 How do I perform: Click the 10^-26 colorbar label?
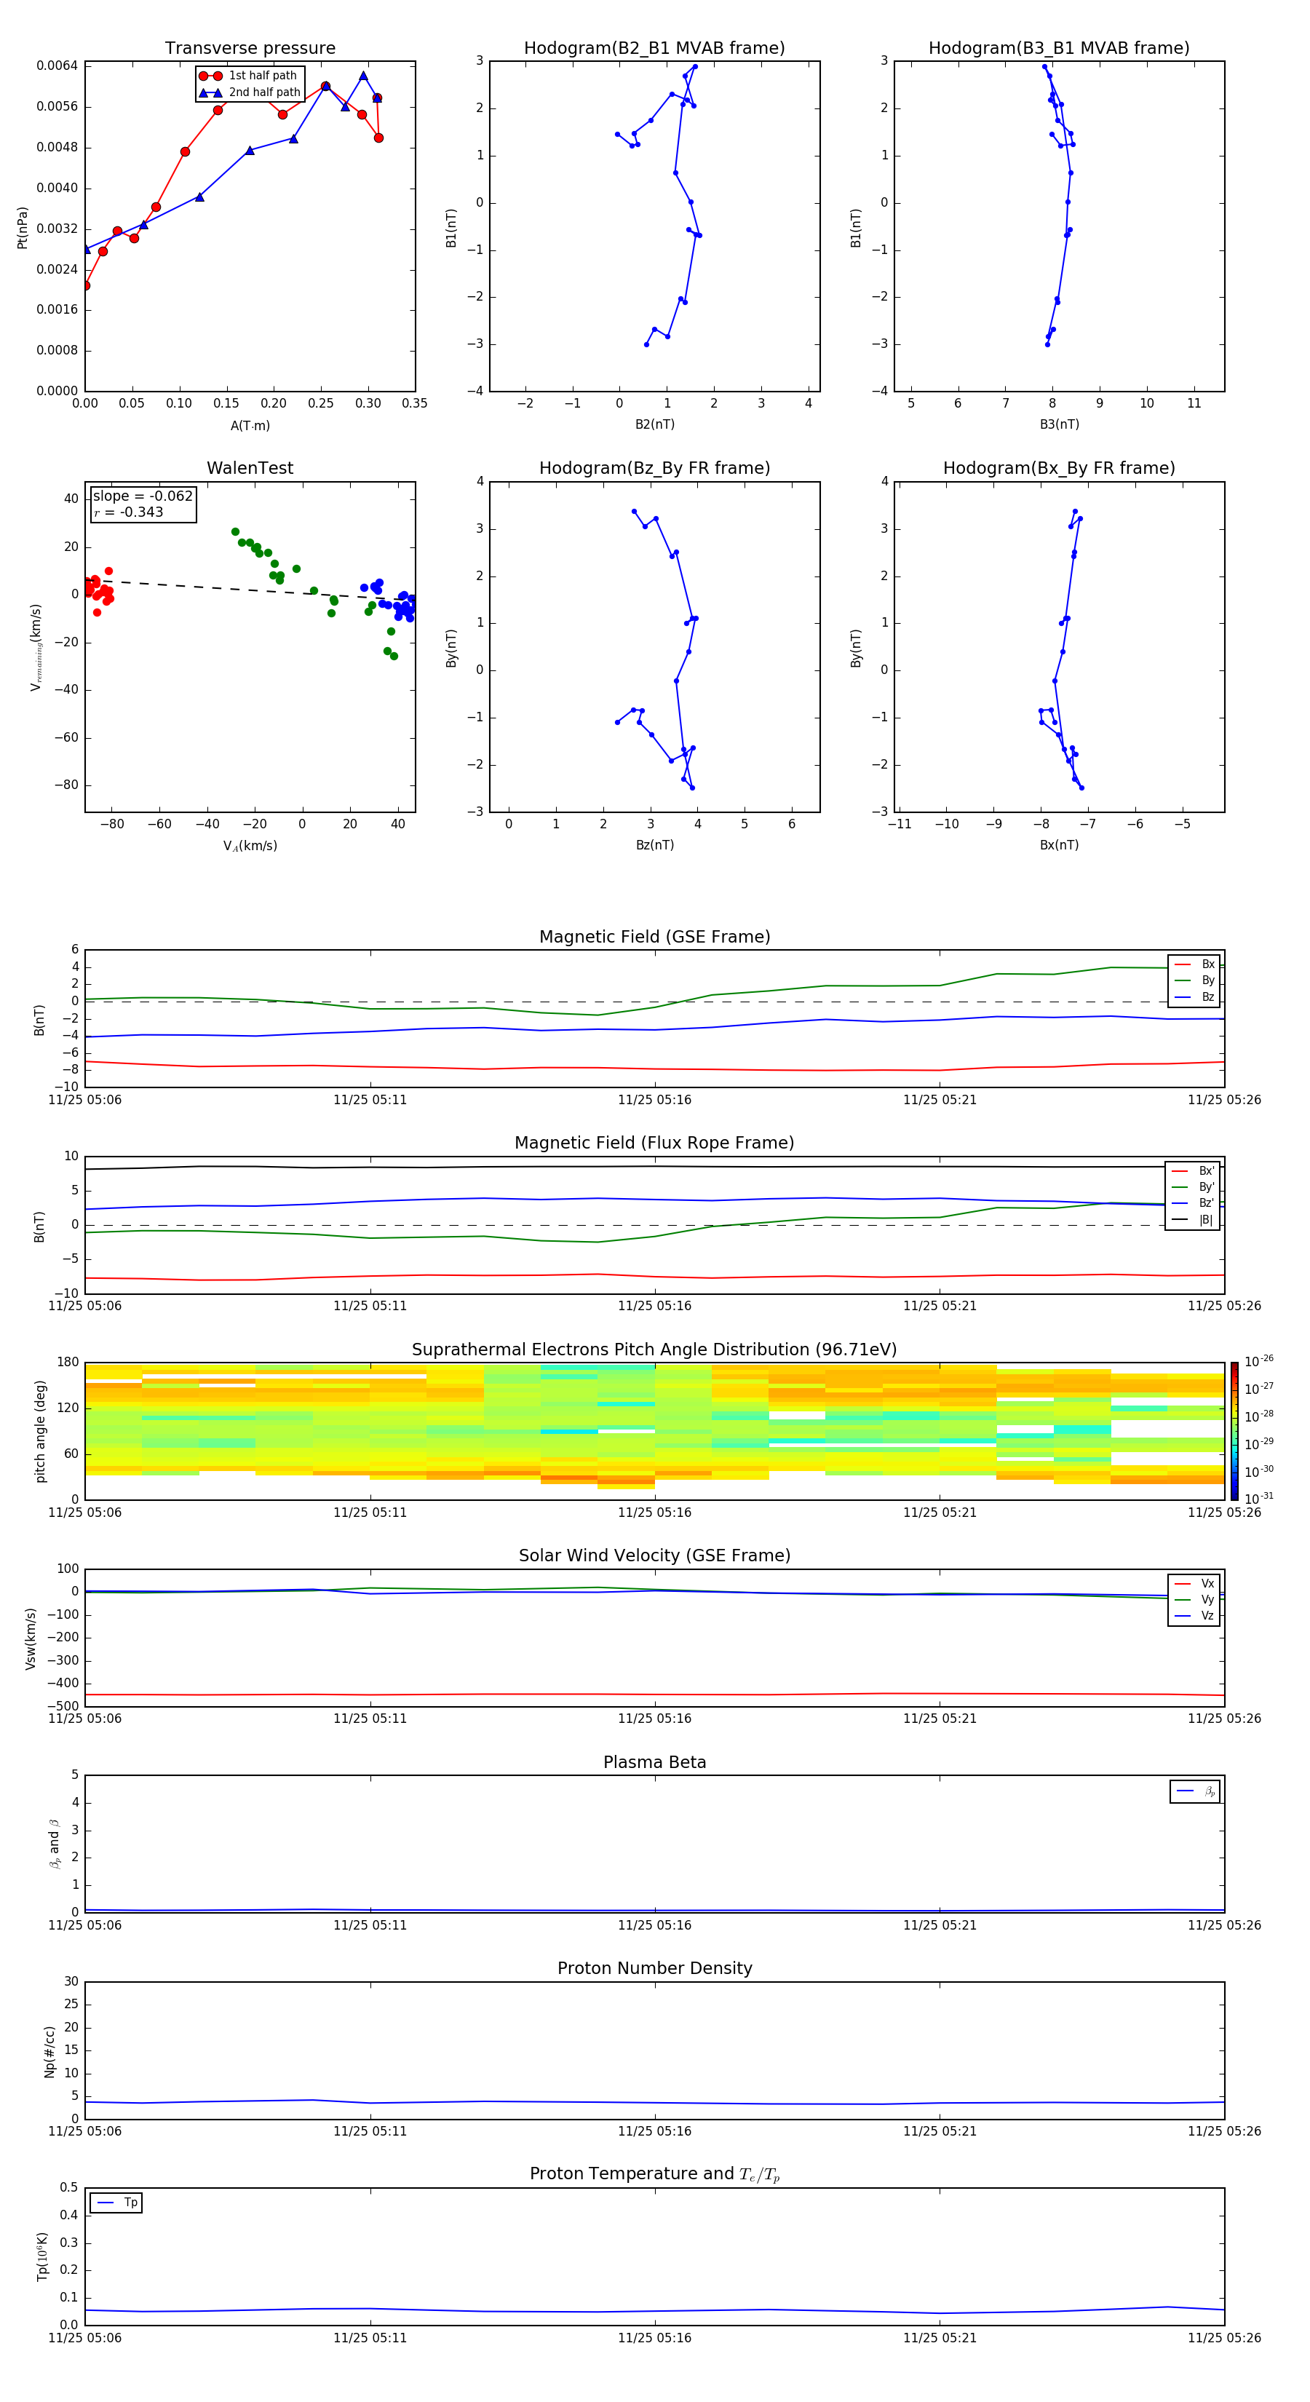tap(1259, 1361)
